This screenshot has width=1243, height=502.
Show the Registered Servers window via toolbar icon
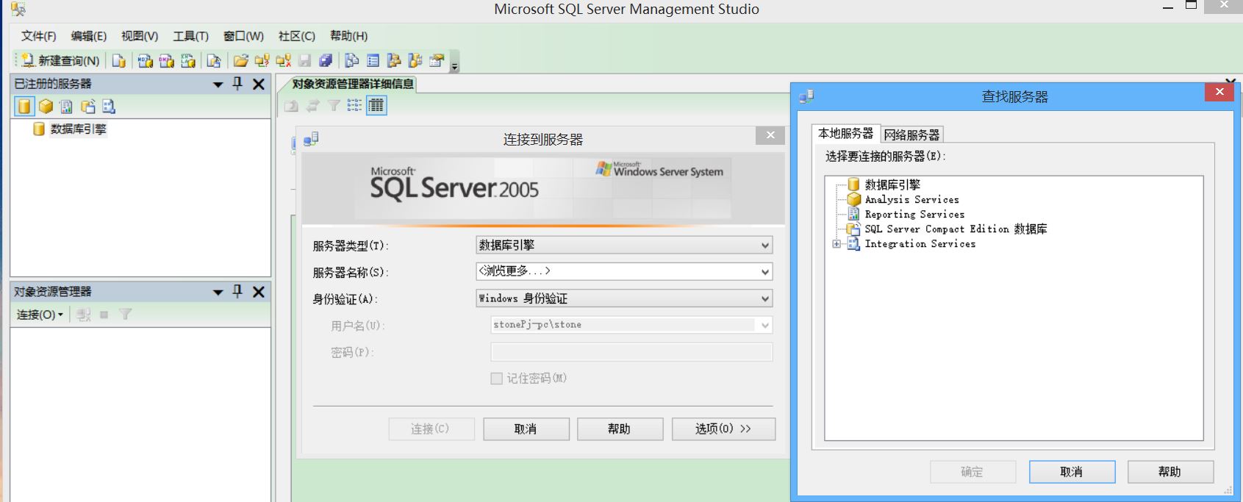click(352, 61)
